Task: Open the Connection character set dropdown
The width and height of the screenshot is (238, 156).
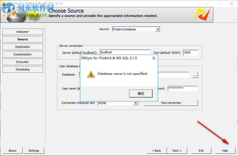Action: 136,103
